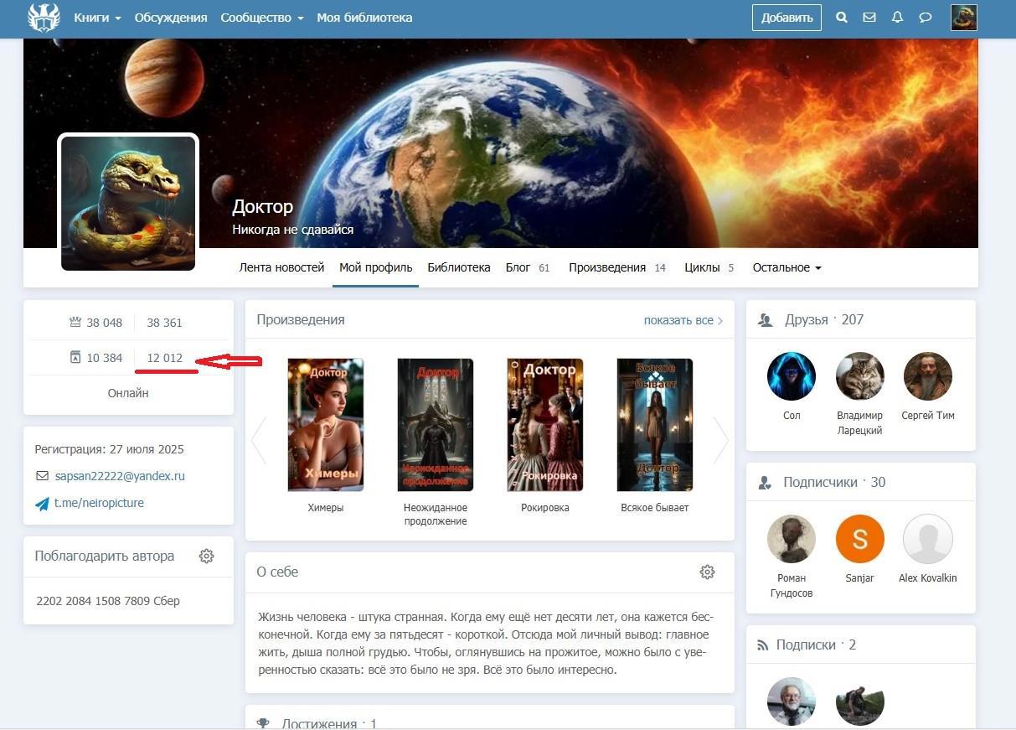Click the показать все link
The image size is (1016, 730).
[x=683, y=320]
